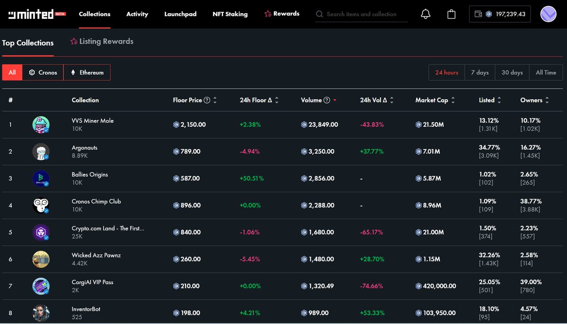Click the 2,150.00 floor price

coord(189,125)
